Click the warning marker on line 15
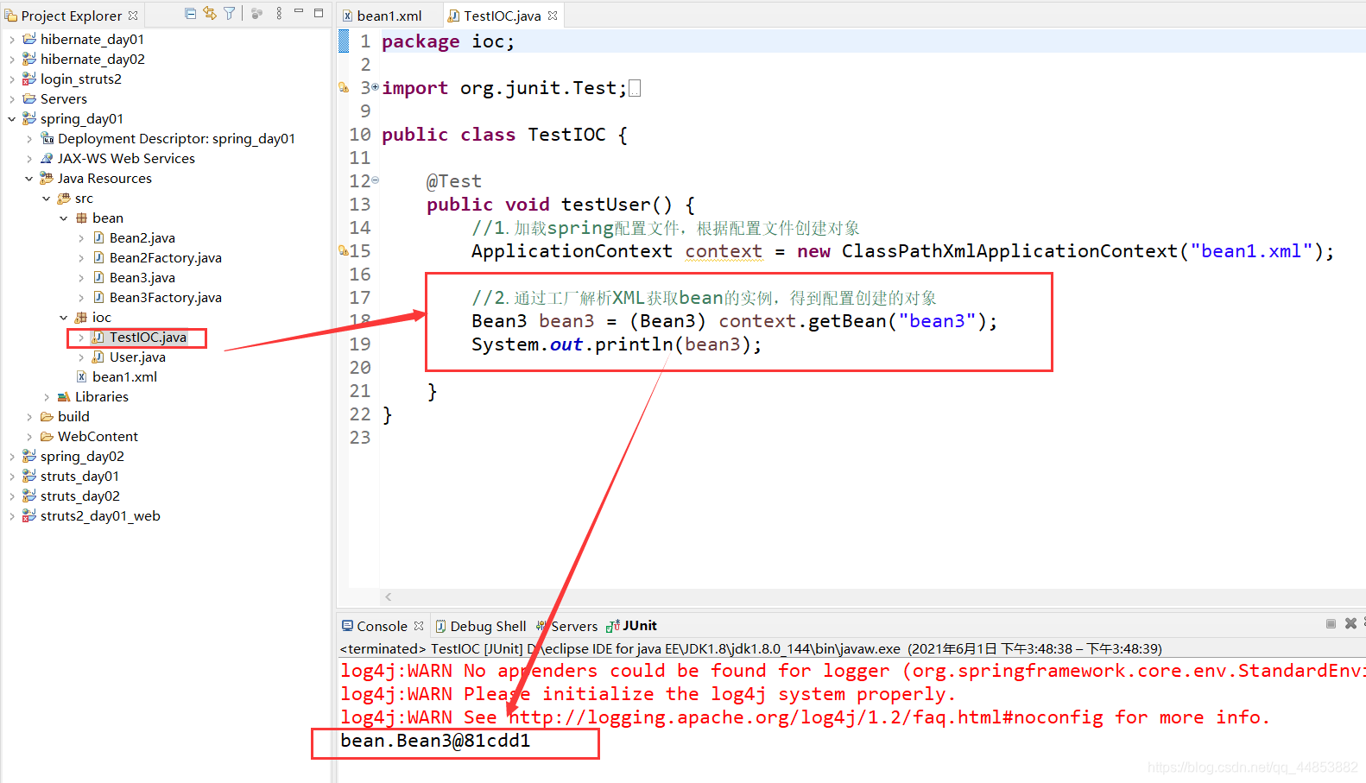 point(344,251)
